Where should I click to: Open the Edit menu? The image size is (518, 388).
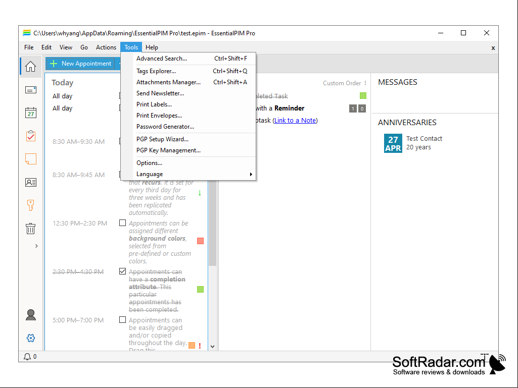[x=46, y=47]
